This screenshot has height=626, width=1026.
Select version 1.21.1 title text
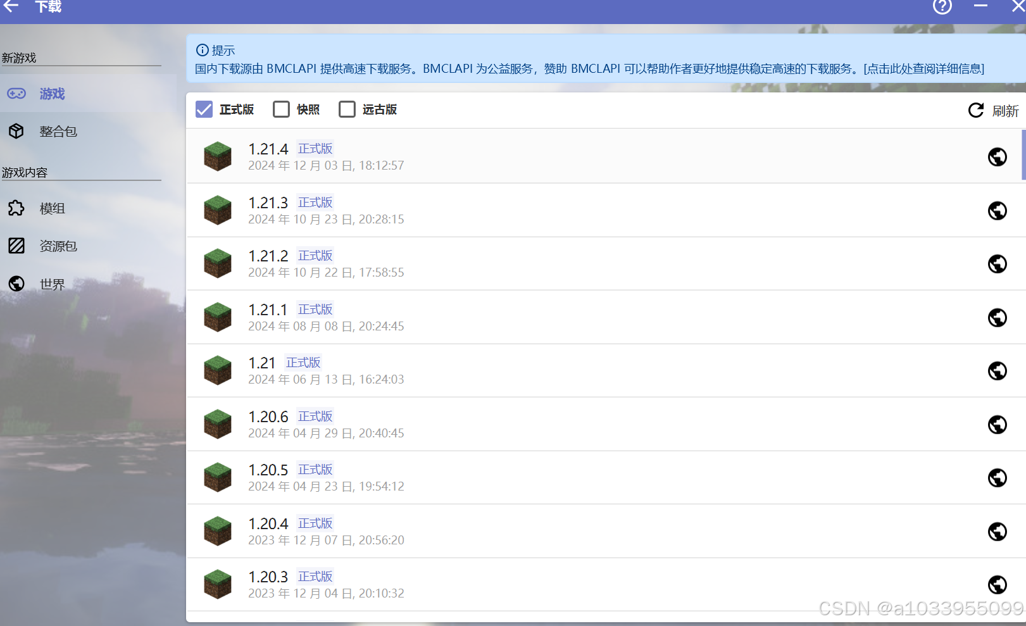click(268, 310)
